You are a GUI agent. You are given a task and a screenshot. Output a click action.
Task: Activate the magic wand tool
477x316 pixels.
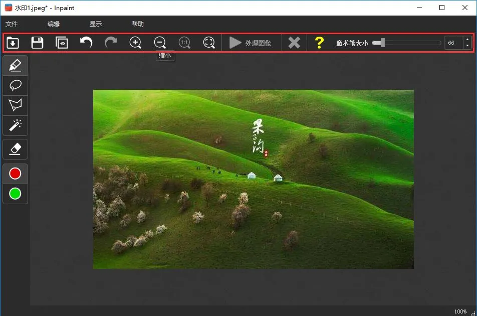coord(15,125)
